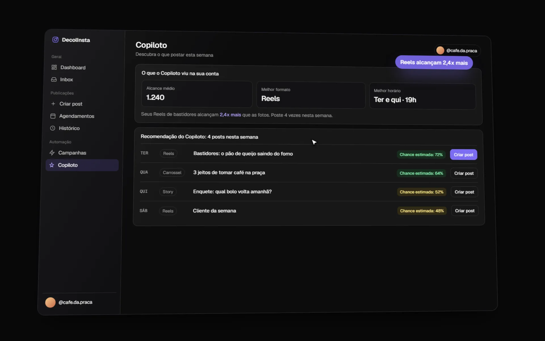Image resolution: width=545 pixels, height=341 pixels.
Task: Click Criar post for the Enquete row
Action: (x=464, y=192)
